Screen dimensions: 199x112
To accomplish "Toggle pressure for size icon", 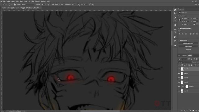I will coord(90,4).
